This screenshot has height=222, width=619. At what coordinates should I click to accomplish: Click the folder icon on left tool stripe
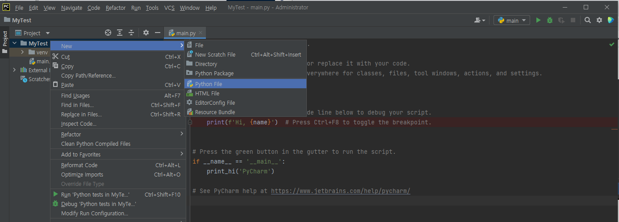pyautogui.click(x=5, y=51)
